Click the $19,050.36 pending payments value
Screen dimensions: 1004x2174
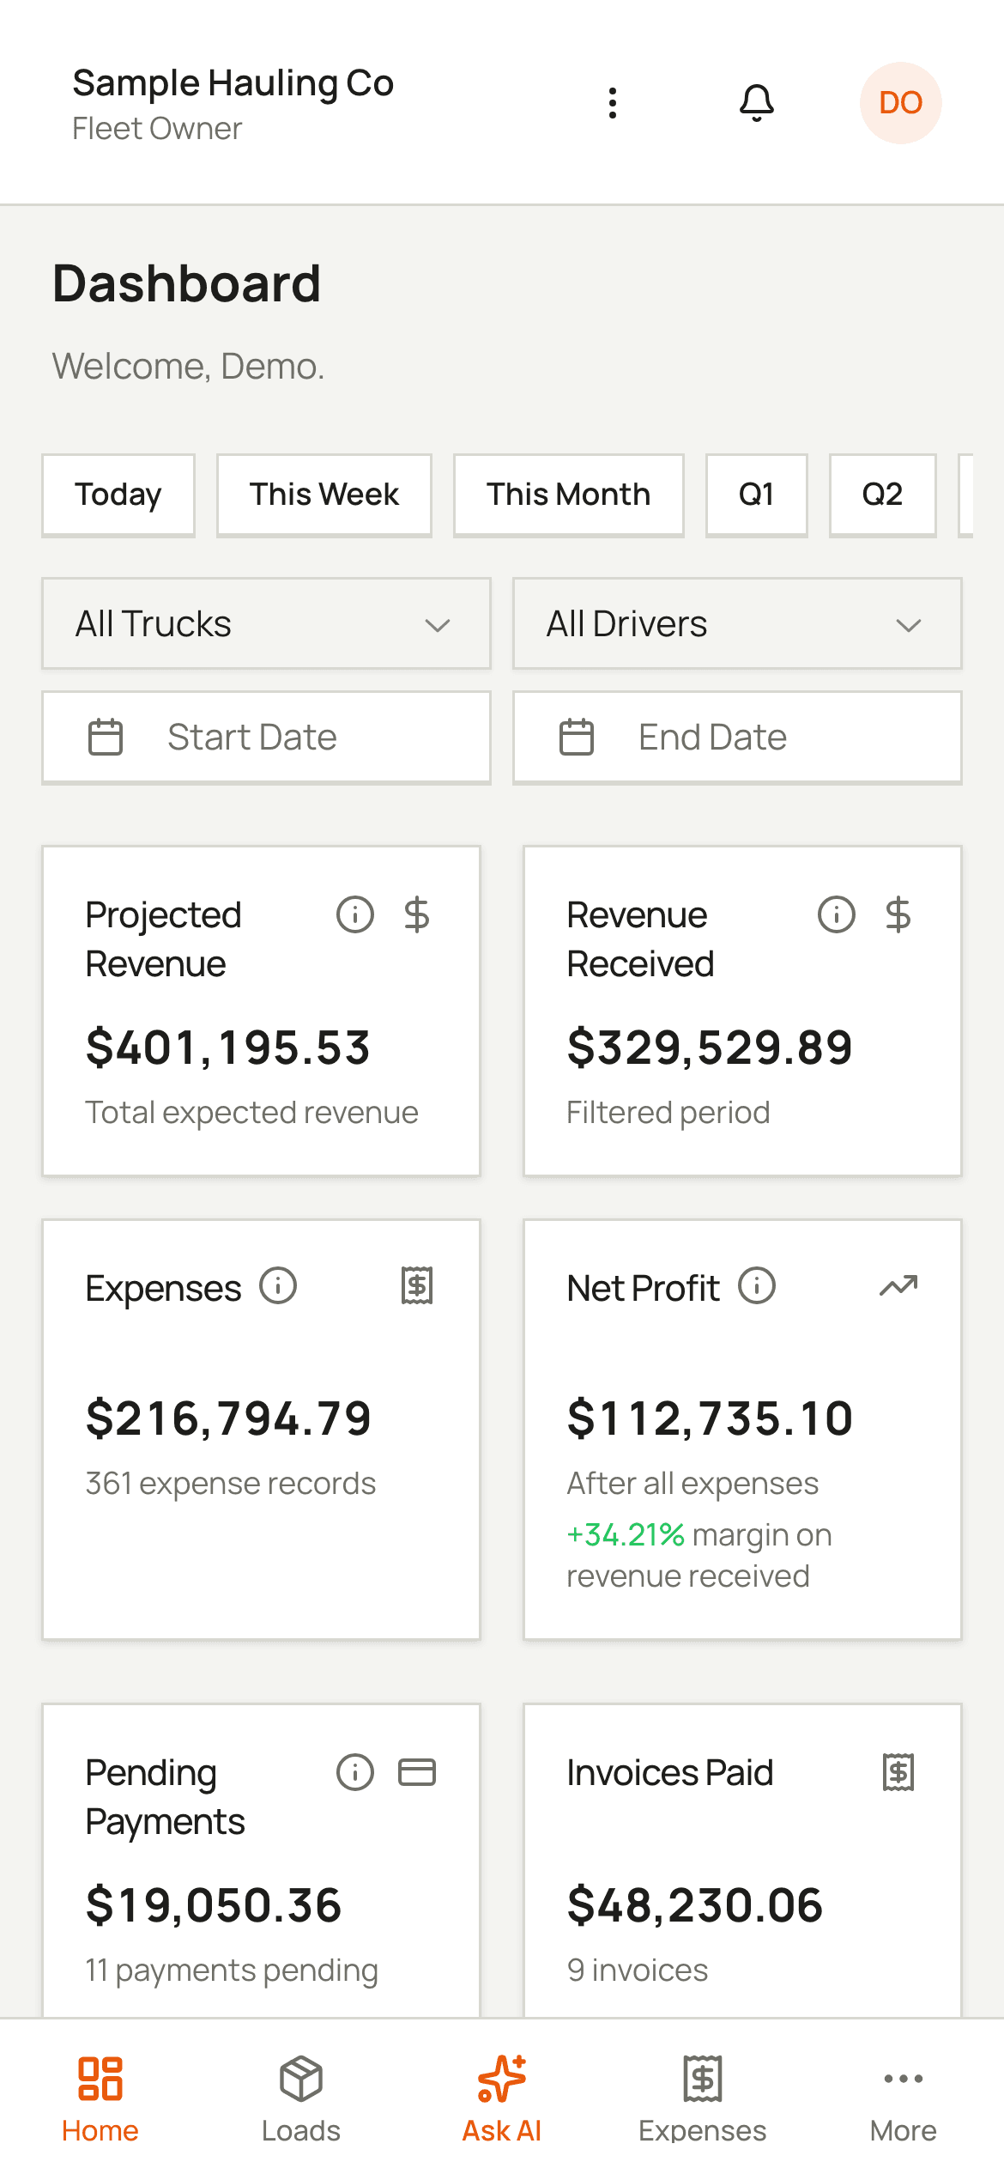click(x=214, y=1905)
